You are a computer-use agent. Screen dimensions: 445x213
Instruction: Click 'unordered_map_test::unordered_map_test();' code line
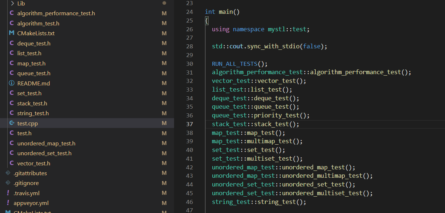pos(283,168)
